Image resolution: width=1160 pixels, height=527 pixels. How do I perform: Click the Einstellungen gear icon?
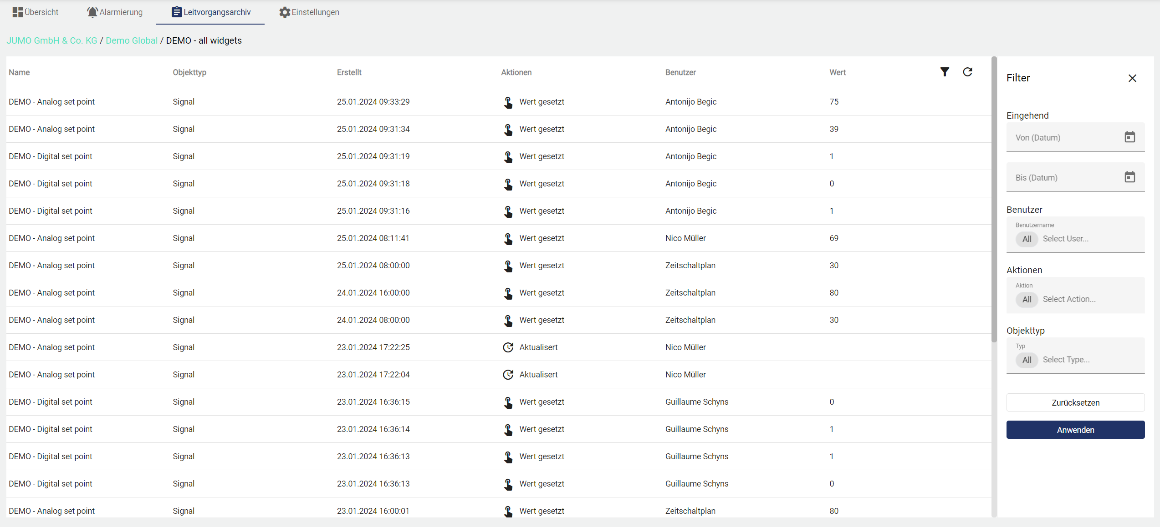point(285,12)
